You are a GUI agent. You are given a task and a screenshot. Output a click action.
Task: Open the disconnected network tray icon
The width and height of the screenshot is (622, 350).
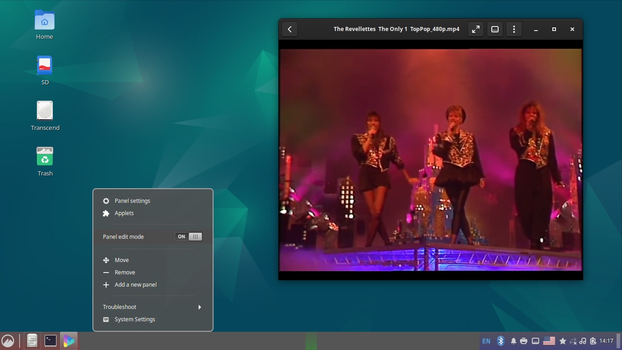[573, 341]
